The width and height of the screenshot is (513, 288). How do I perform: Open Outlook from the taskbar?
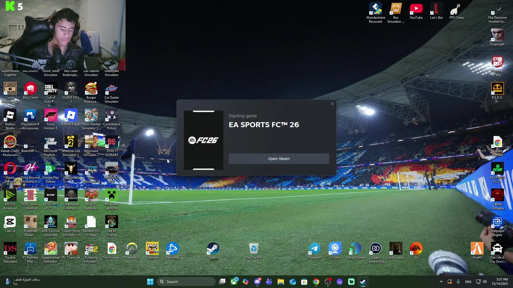293,282
